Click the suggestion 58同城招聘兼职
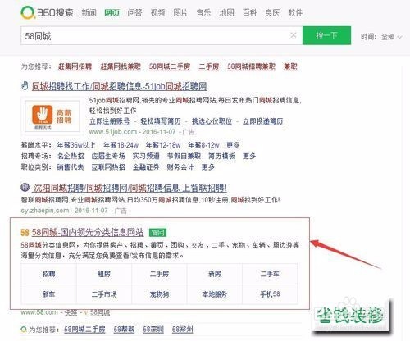 click(251, 66)
